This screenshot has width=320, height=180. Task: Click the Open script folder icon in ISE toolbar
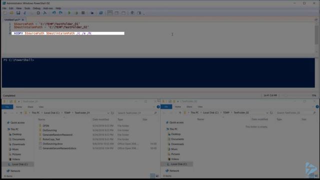point(11,13)
